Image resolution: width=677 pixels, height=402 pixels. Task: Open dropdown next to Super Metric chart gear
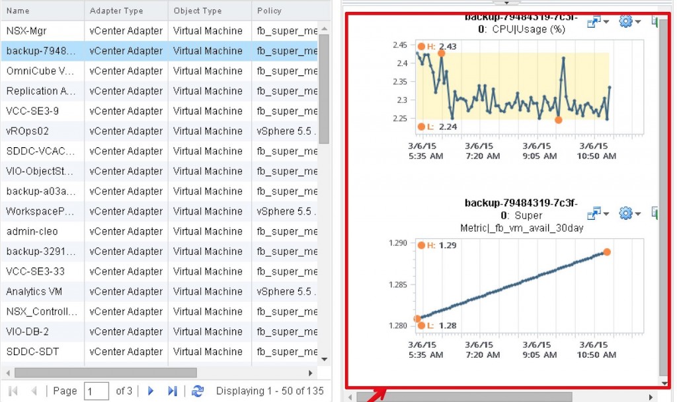click(x=637, y=213)
